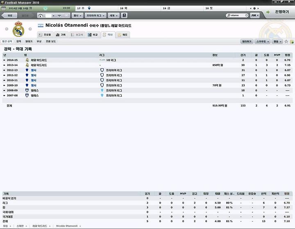Toggle the favorite star for this player
Viewport: 295px width, 229px height.
286,41
